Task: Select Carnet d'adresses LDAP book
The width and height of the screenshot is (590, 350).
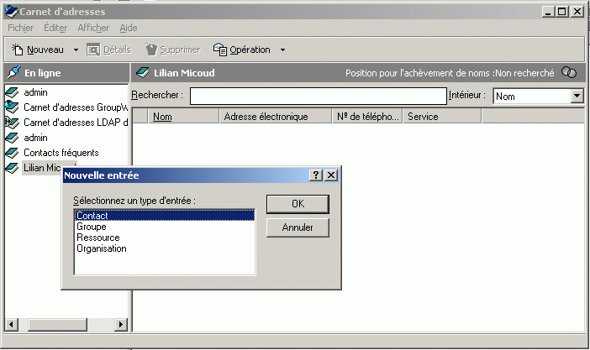Action: [x=76, y=123]
